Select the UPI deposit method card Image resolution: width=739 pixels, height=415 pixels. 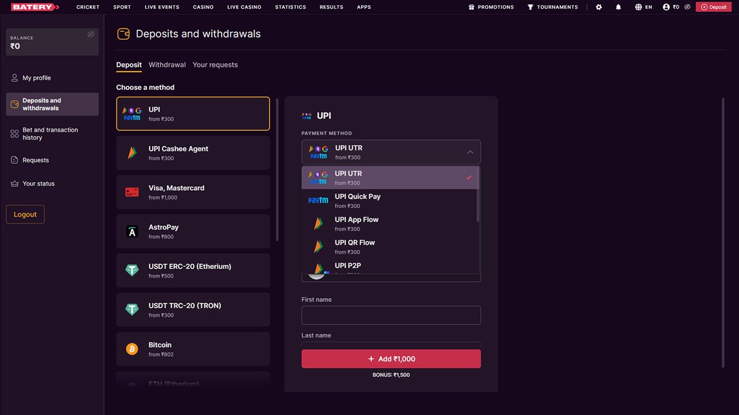pyautogui.click(x=193, y=114)
